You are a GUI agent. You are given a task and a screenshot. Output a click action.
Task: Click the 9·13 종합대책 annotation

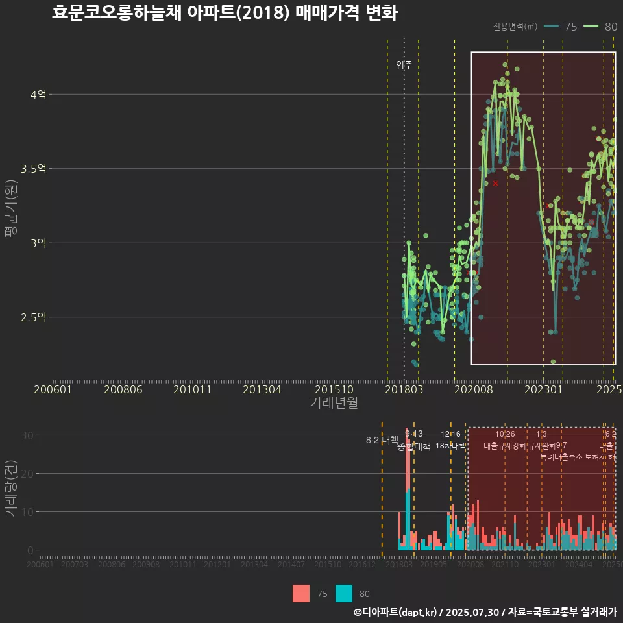click(414, 440)
